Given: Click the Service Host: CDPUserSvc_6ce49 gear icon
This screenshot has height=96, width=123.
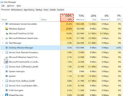Looking at the screenshot, I should pos(7,67).
